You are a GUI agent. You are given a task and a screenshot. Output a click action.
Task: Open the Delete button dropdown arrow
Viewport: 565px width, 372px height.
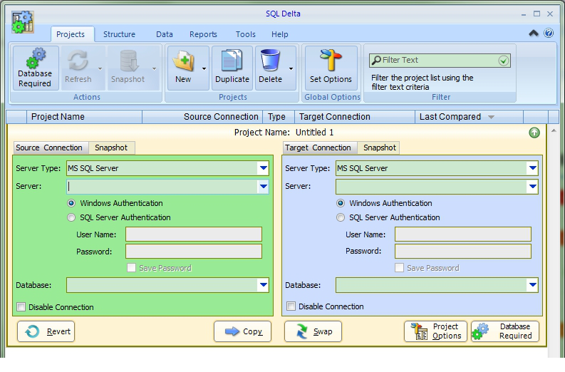(291, 68)
